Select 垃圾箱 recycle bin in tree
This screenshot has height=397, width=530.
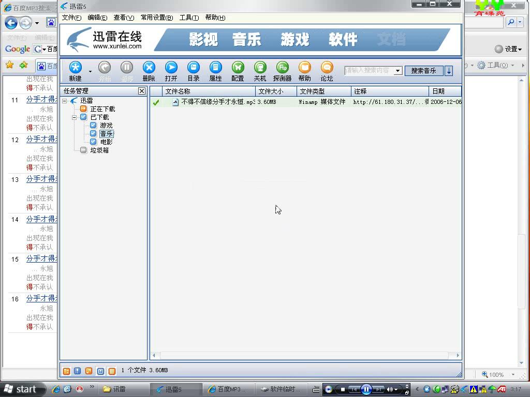click(100, 150)
